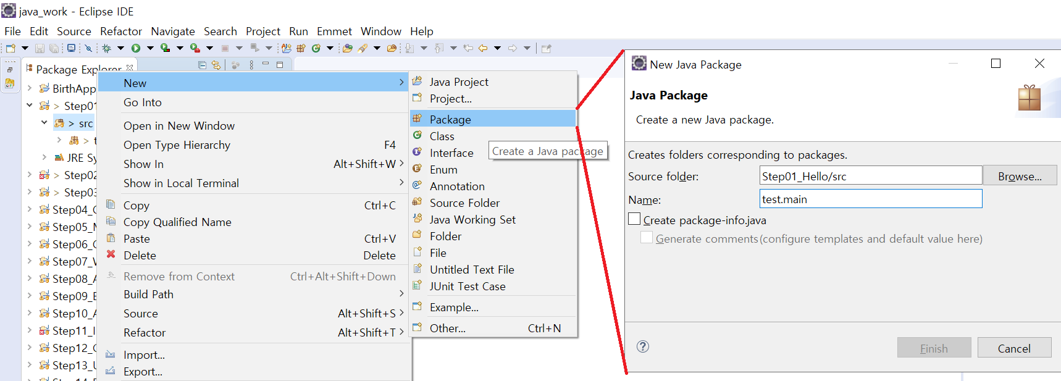Viewport: 1061px width, 381px height.
Task: Toggle Skip All Breakpoints toolbar icon
Action: click(88, 48)
